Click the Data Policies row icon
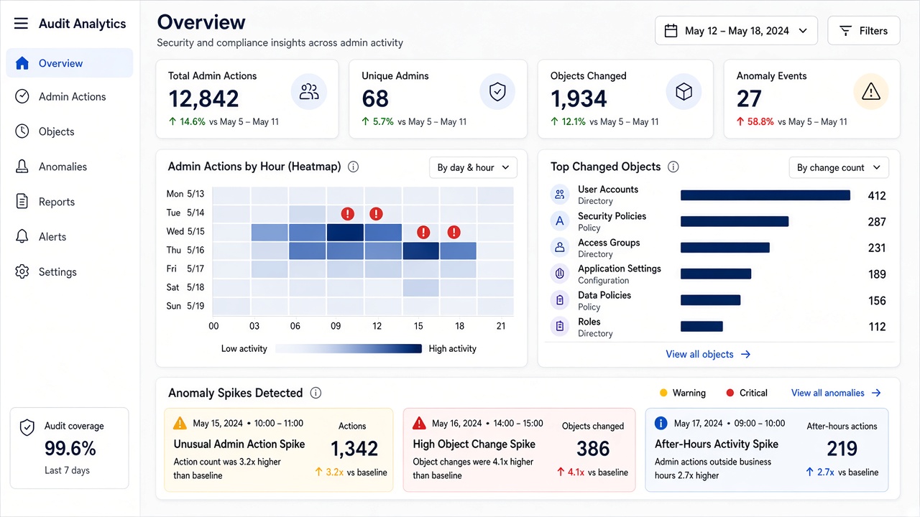920x517 pixels. click(x=559, y=300)
